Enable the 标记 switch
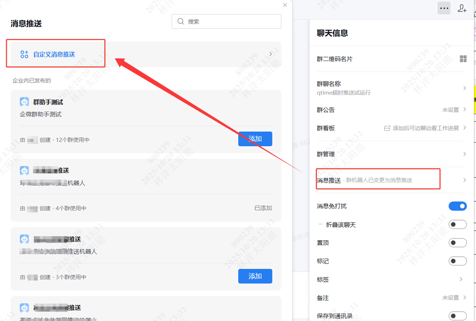This screenshot has height=321, width=476. pyautogui.click(x=457, y=261)
